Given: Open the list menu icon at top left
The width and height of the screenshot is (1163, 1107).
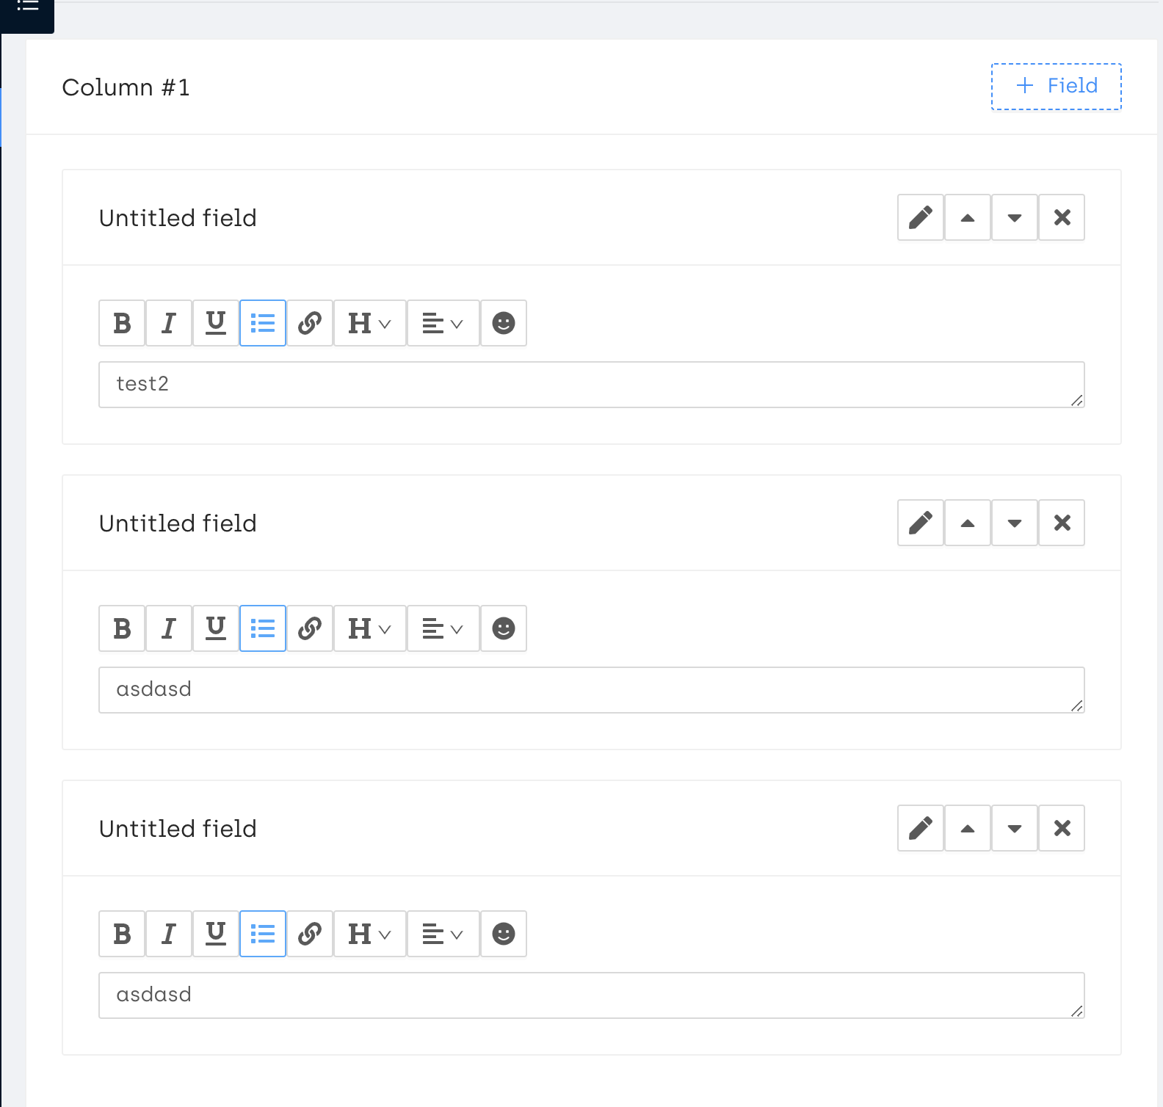Looking at the screenshot, I should coord(27,7).
